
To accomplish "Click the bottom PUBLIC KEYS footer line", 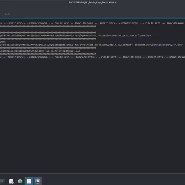I will [x=92, y=57].
